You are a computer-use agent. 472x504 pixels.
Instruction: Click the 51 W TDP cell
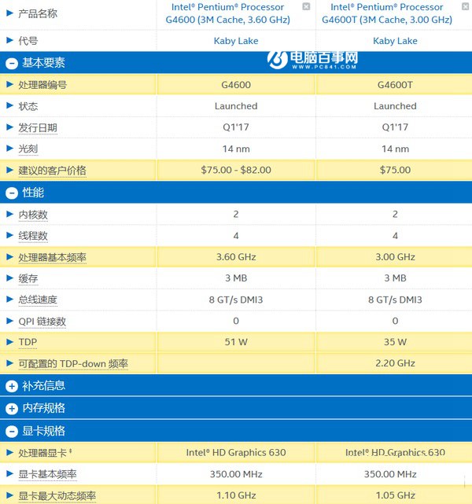tap(236, 342)
